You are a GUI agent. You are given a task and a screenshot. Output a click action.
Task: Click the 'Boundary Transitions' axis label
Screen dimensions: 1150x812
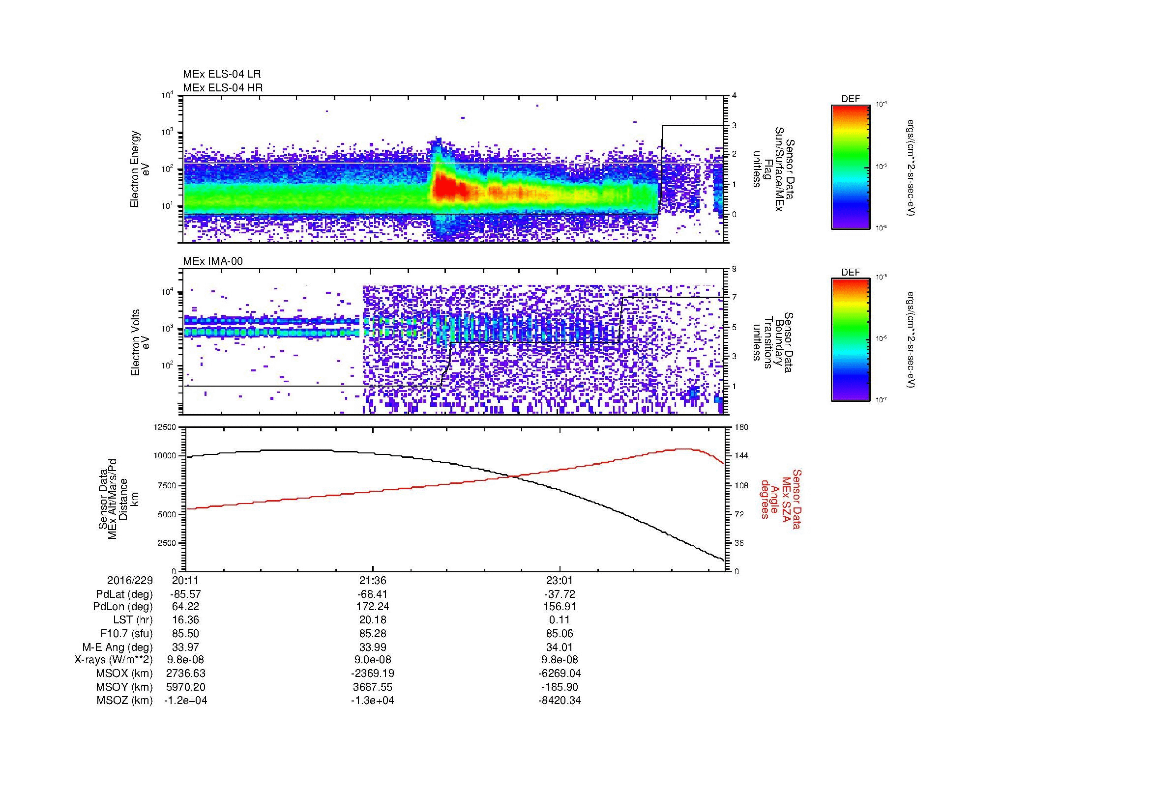773,343
